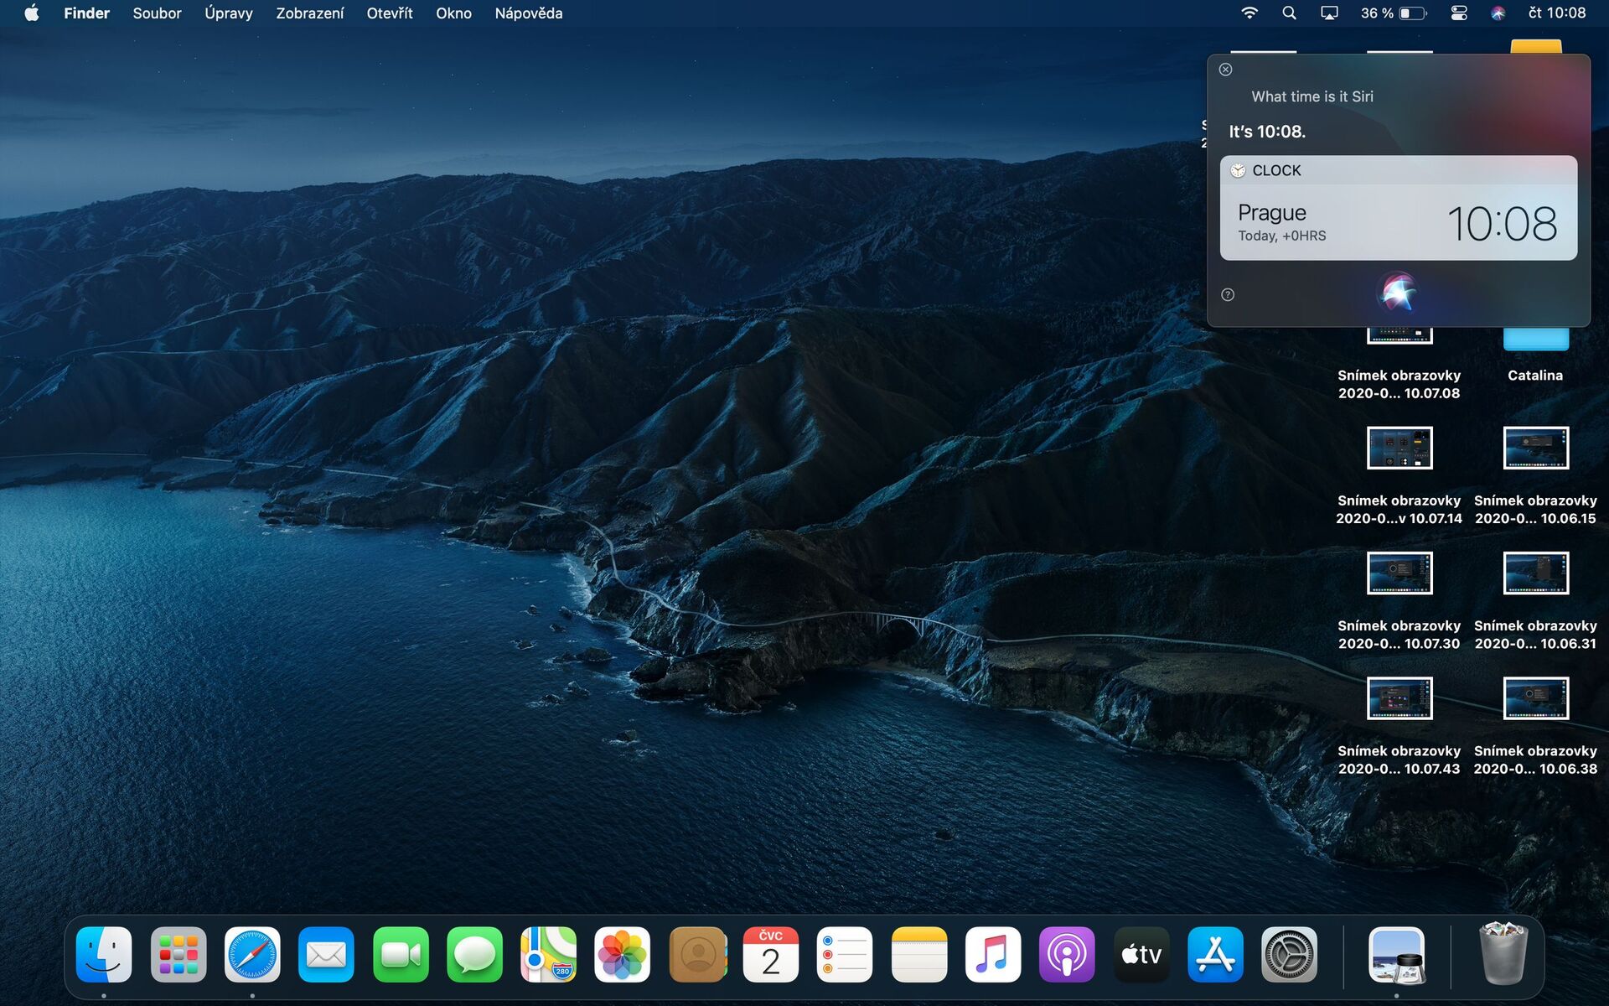Dismiss the Siri popup
Screen dimensions: 1609x1006
tap(1224, 69)
